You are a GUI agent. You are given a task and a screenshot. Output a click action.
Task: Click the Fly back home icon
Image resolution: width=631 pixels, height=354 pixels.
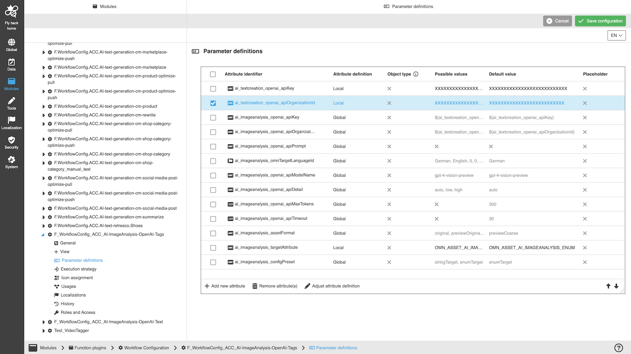pos(12,12)
